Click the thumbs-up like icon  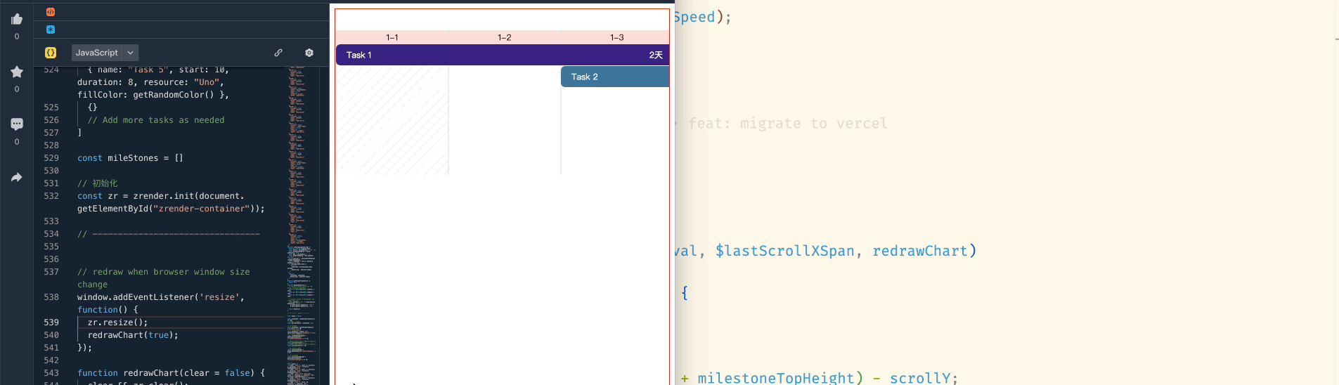pos(17,19)
